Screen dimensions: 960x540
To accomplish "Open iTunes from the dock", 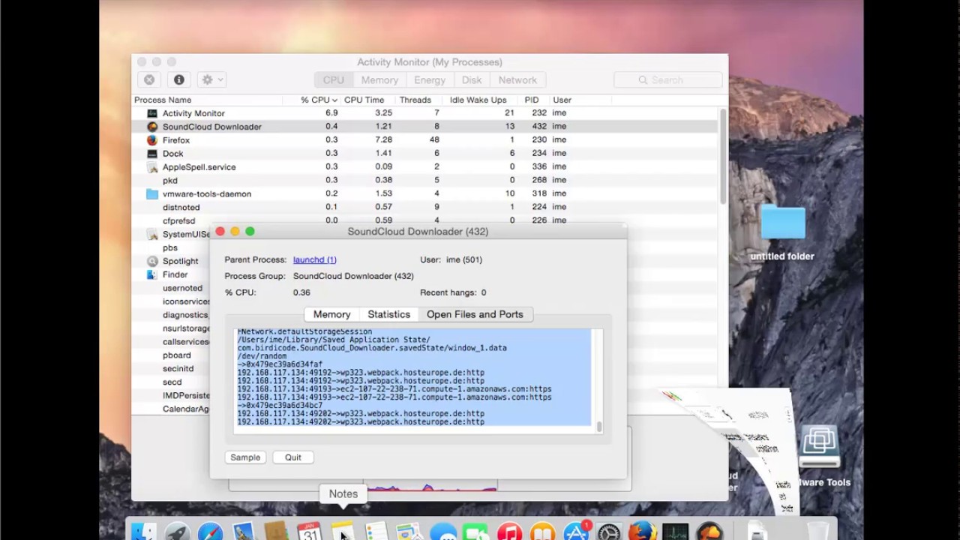I will point(509,532).
